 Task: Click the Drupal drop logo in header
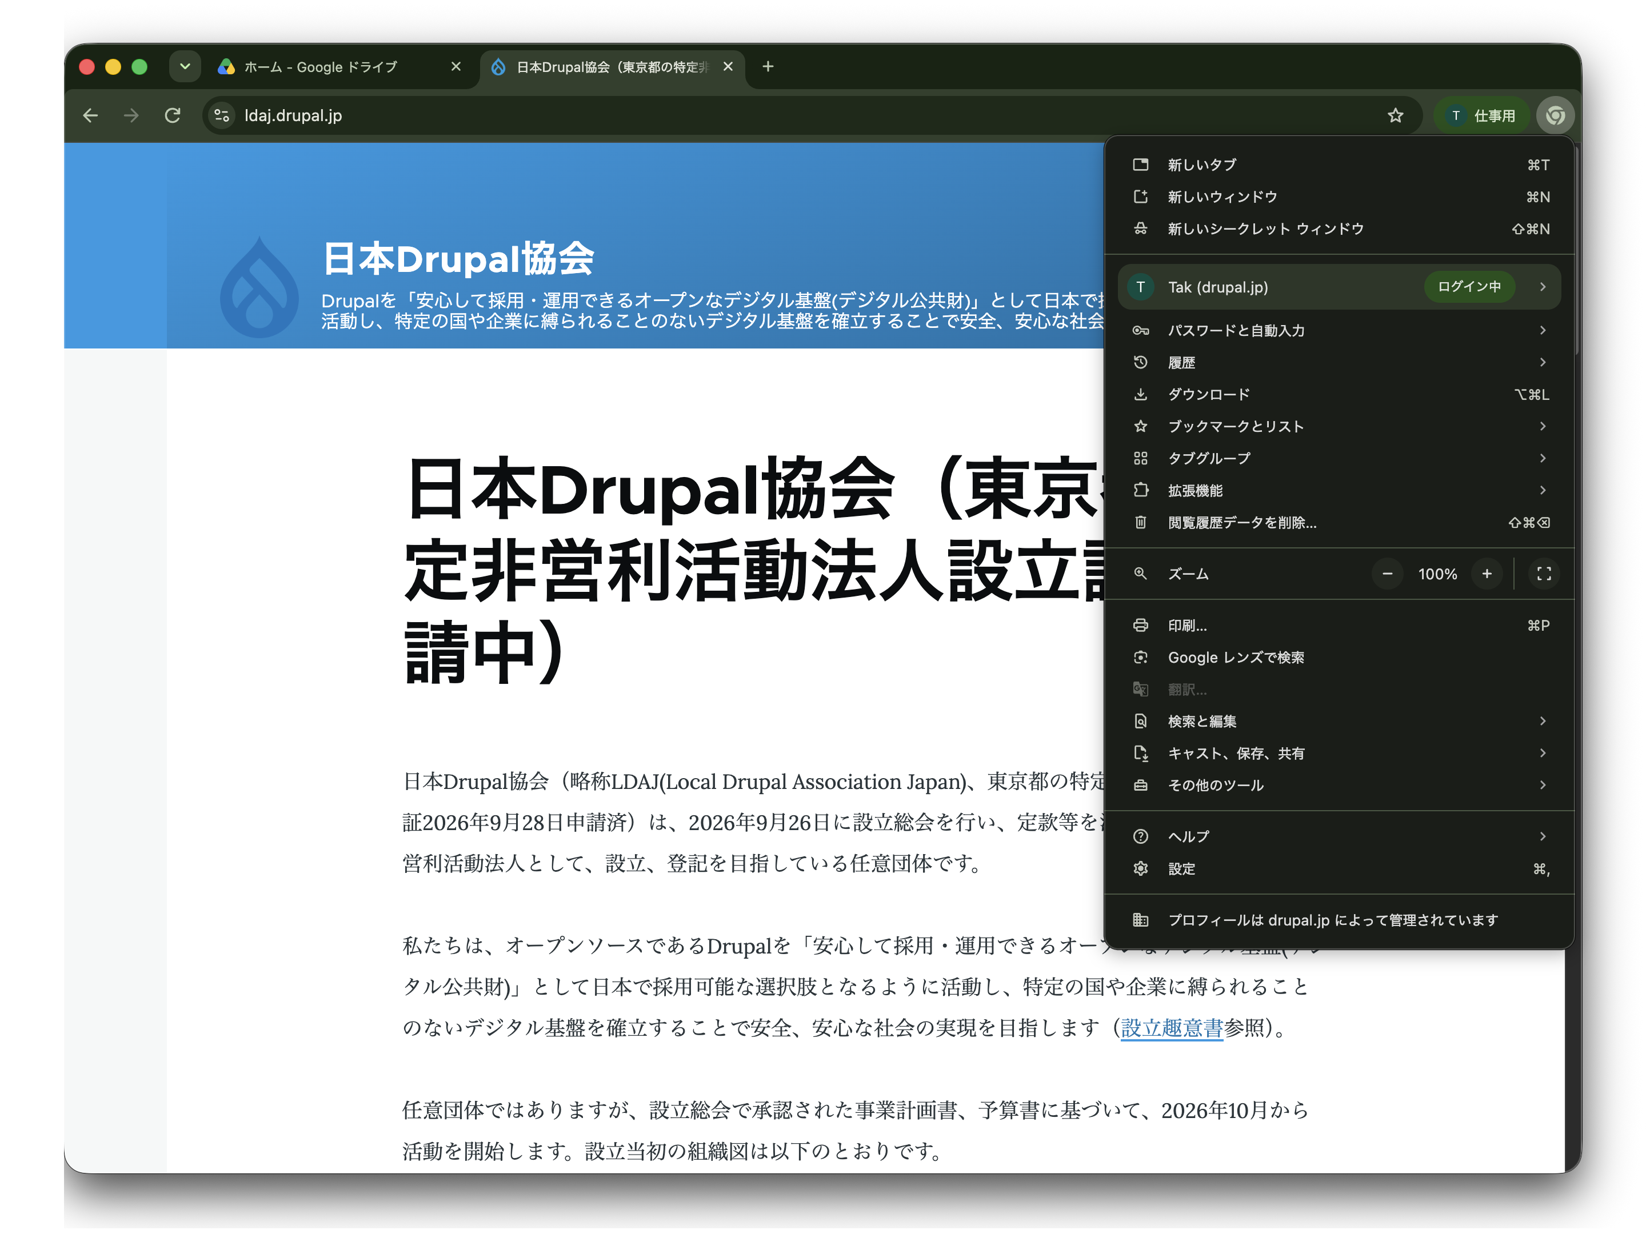coord(258,287)
